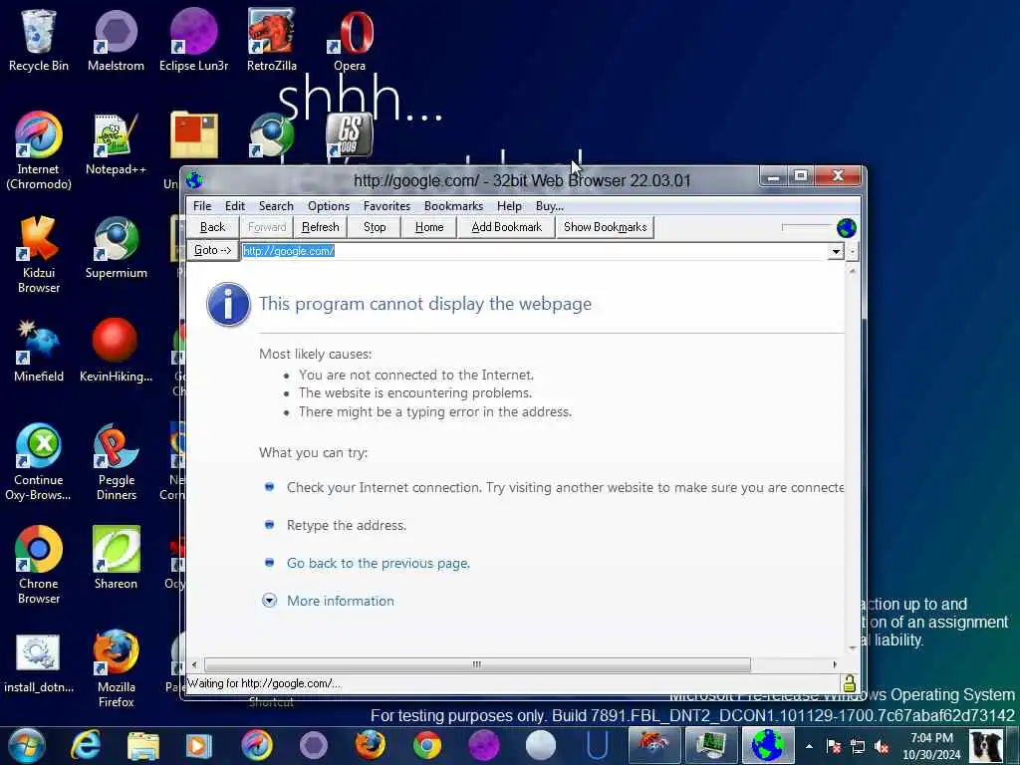This screenshot has height=765, width=1020.
Task: Open the Buy... menu
Action: (x=550, y=206)
